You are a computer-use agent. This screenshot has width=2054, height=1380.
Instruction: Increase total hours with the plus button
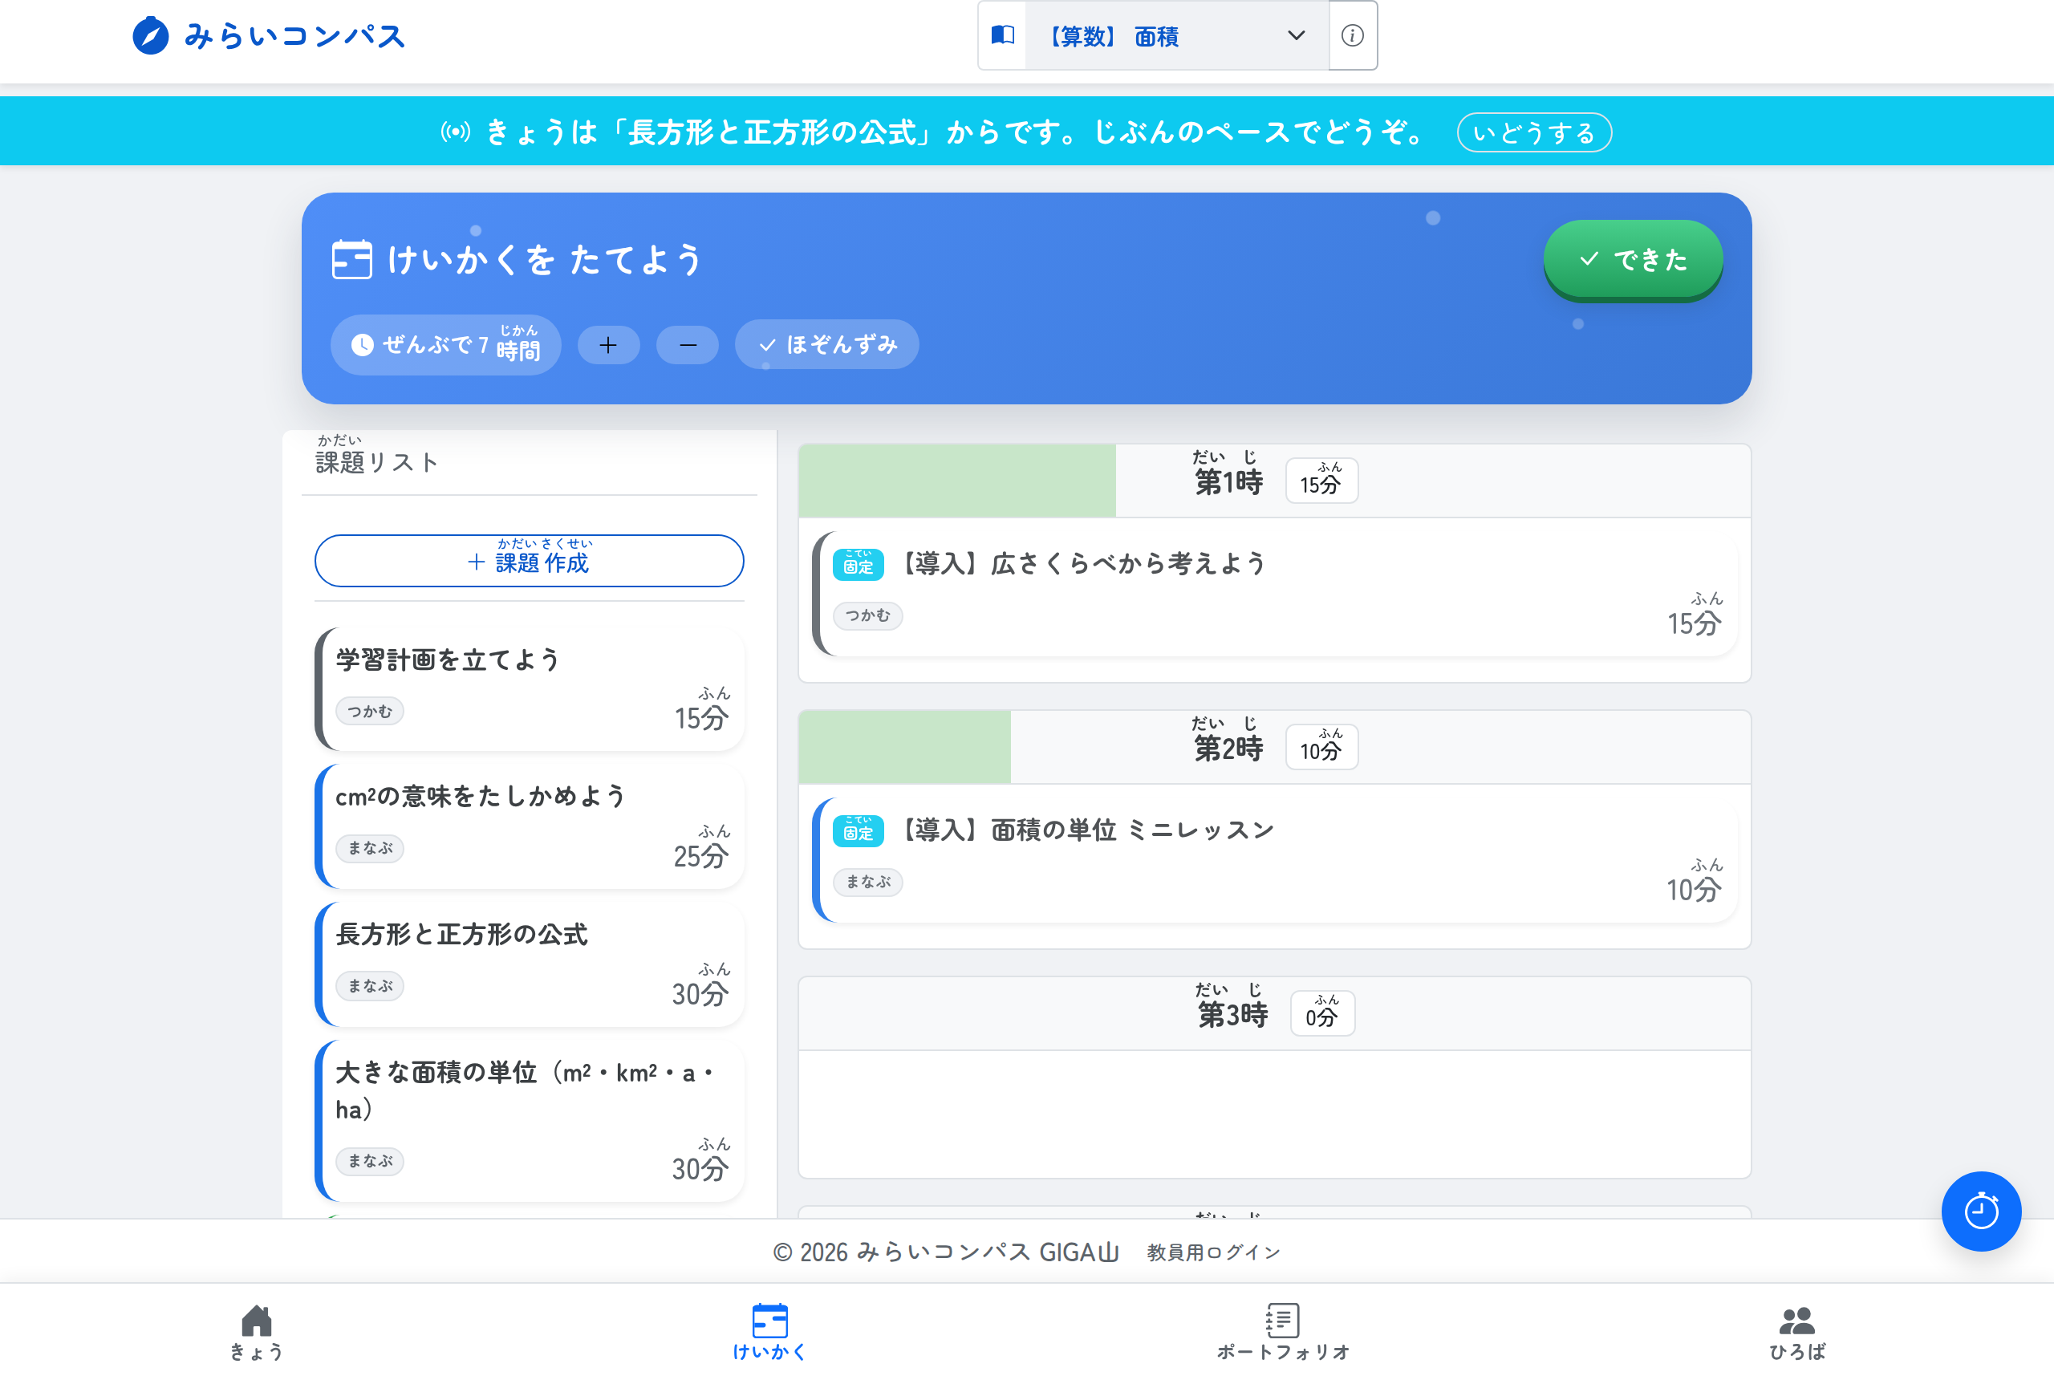pyautogui.click(x=608, y=345)
